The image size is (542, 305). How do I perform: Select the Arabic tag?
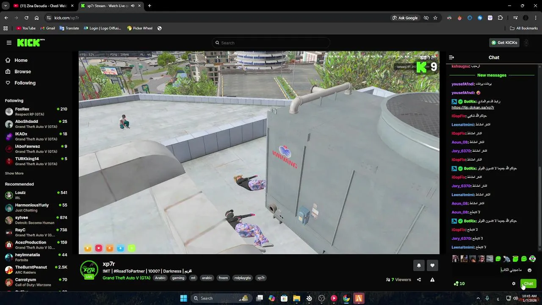(x=160, y=278)
